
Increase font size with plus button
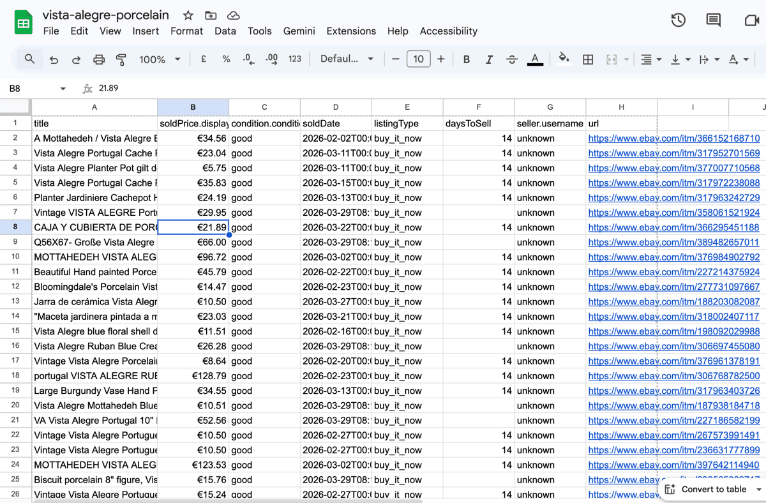tap(440, 59)
